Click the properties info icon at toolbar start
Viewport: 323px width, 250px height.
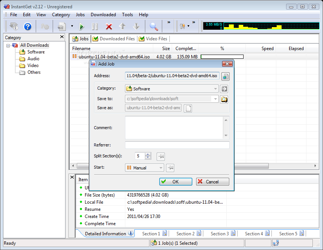click(x=14, y=27)
